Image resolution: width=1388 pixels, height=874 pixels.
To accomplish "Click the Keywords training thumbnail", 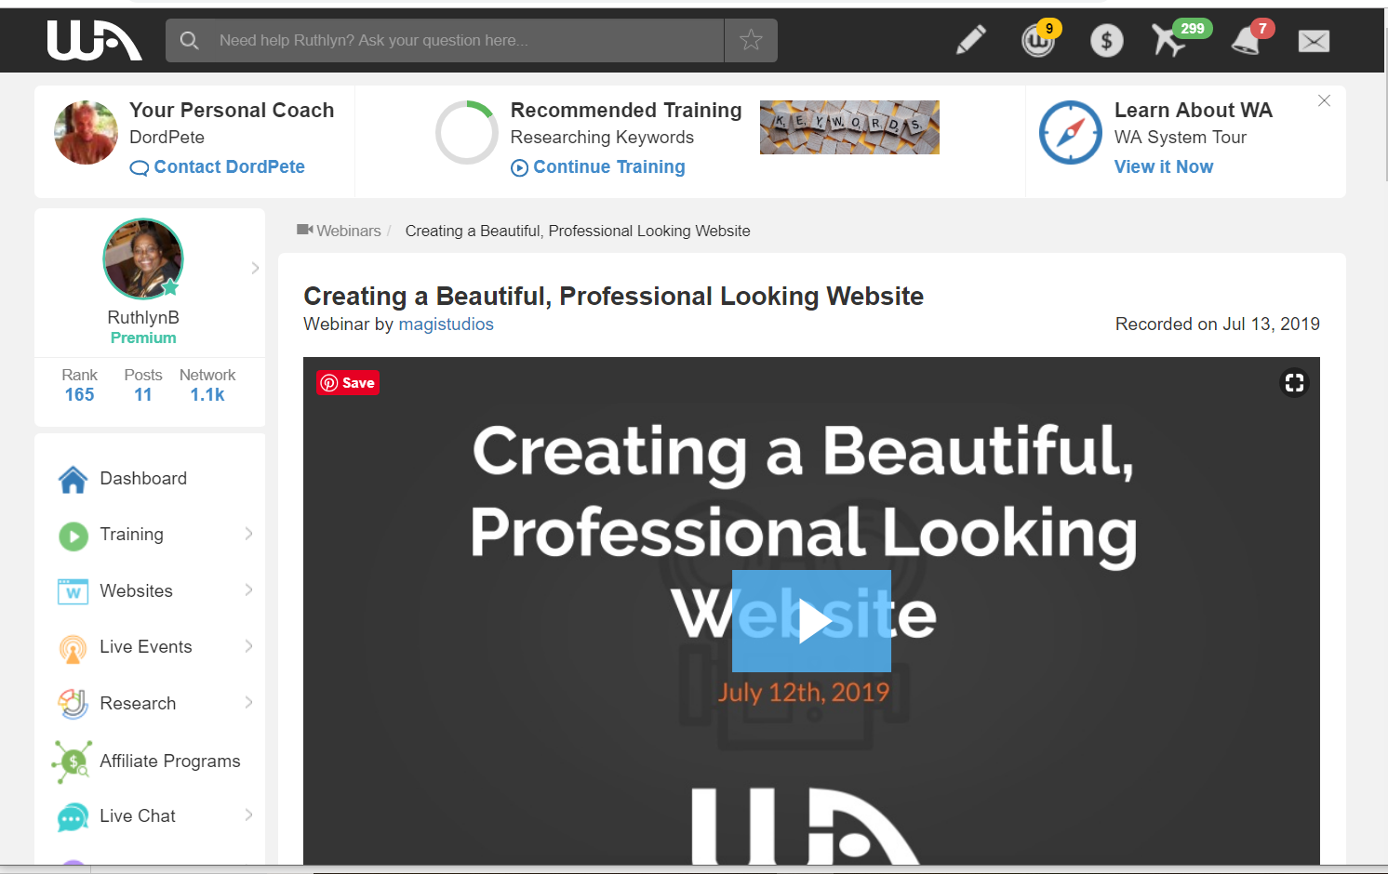I will (849, 127).
